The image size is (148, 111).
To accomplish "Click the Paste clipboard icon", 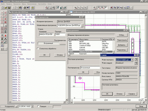I will pos(20,8).
